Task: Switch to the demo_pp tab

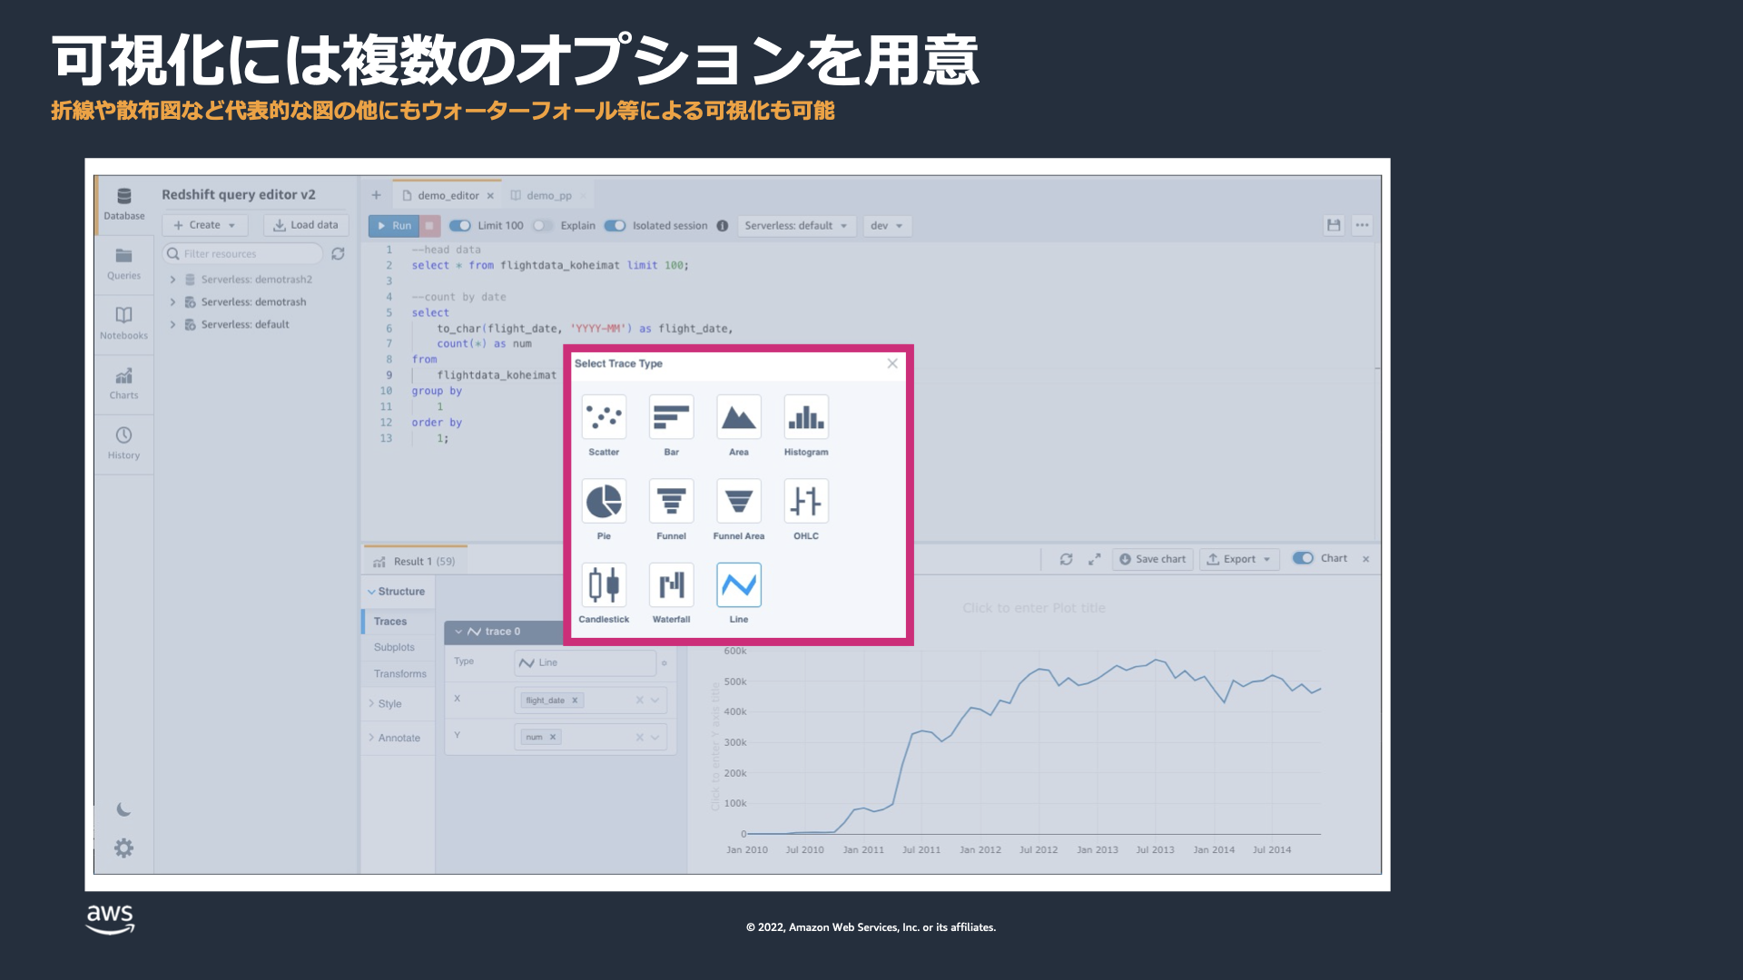Action: [548, 195]
